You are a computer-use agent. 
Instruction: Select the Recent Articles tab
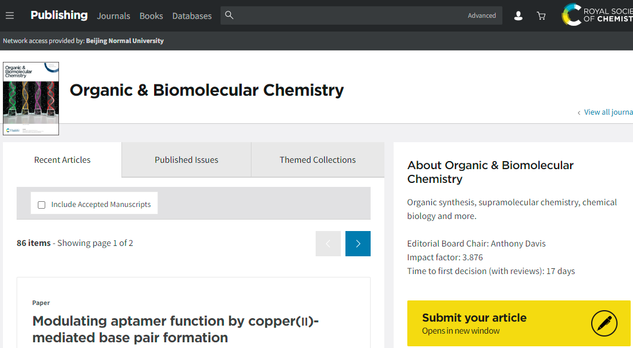click(62, 160)
